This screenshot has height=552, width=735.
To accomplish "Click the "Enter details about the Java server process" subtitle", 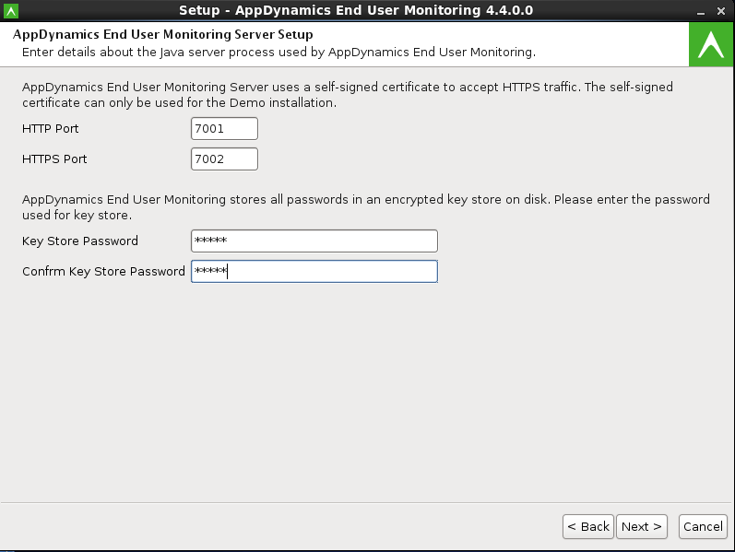I will [x=279, y=52].
